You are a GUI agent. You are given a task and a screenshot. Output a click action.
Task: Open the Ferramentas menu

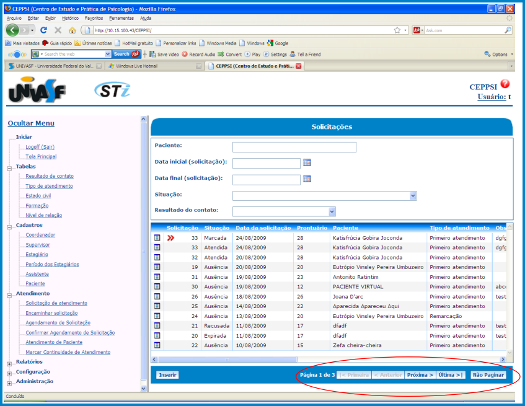[x=121, y=19]
